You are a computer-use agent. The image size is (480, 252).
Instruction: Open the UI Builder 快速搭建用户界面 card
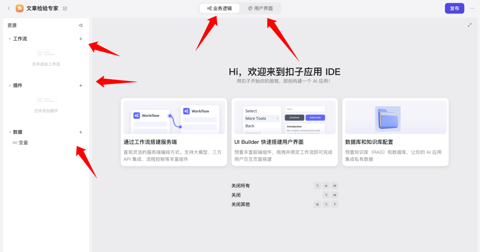(285, 132)
